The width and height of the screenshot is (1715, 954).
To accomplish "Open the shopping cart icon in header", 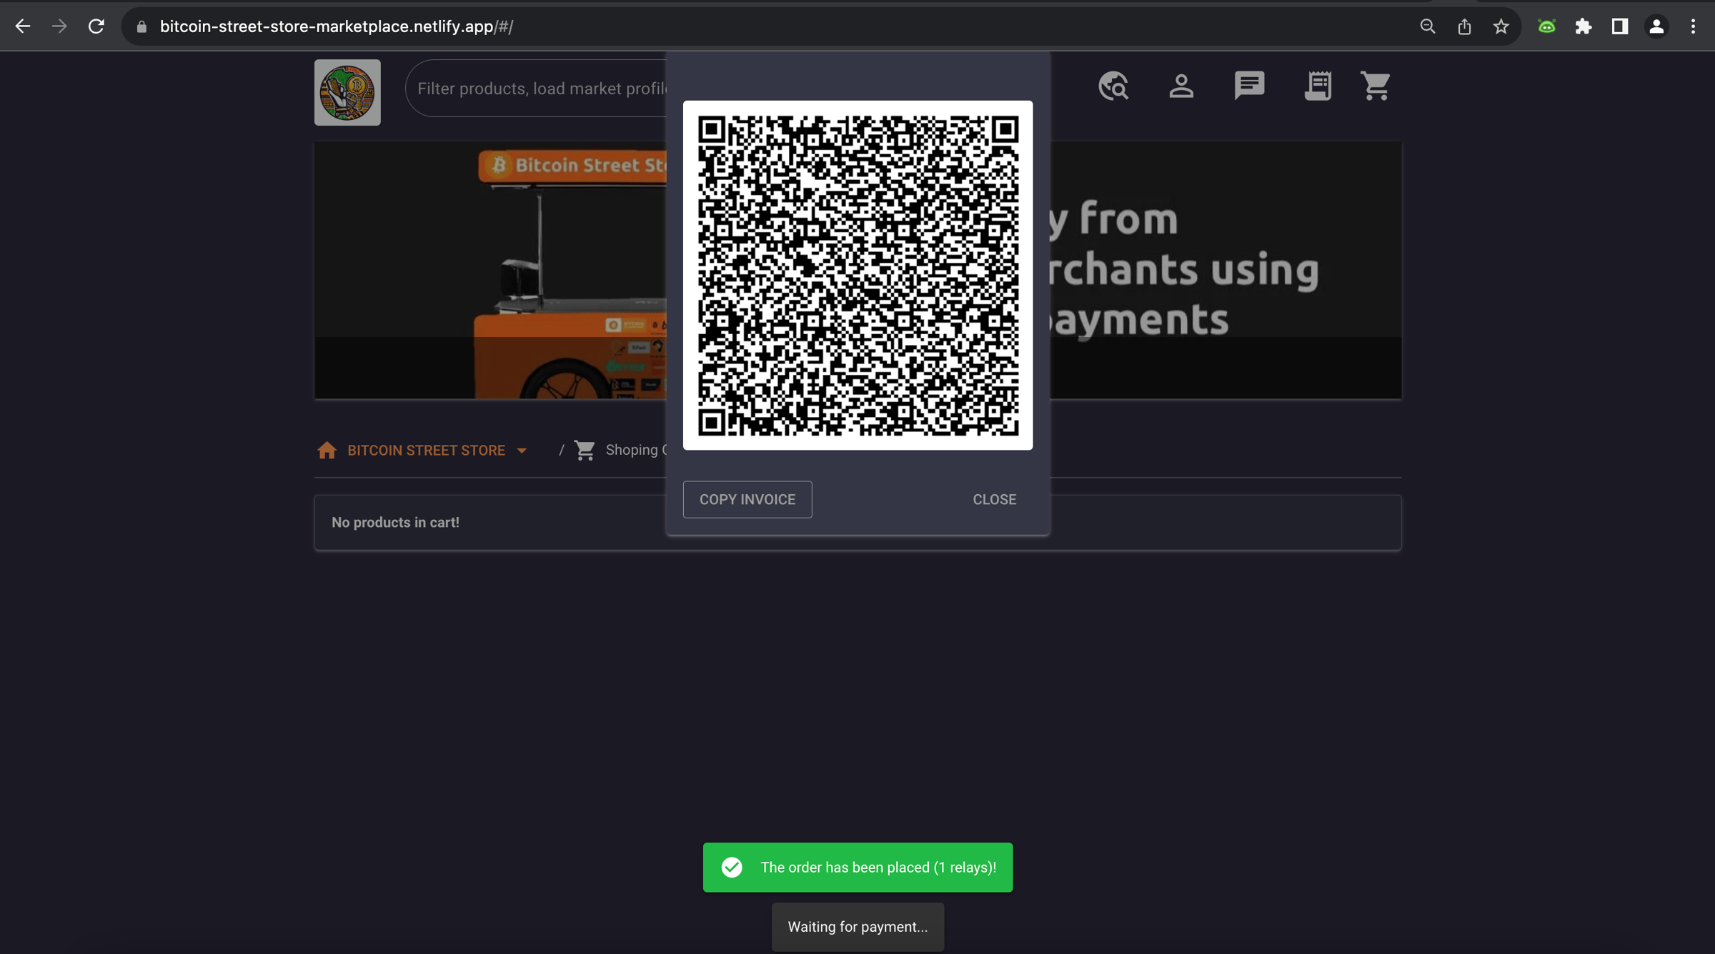I will tap(1375, 86).
